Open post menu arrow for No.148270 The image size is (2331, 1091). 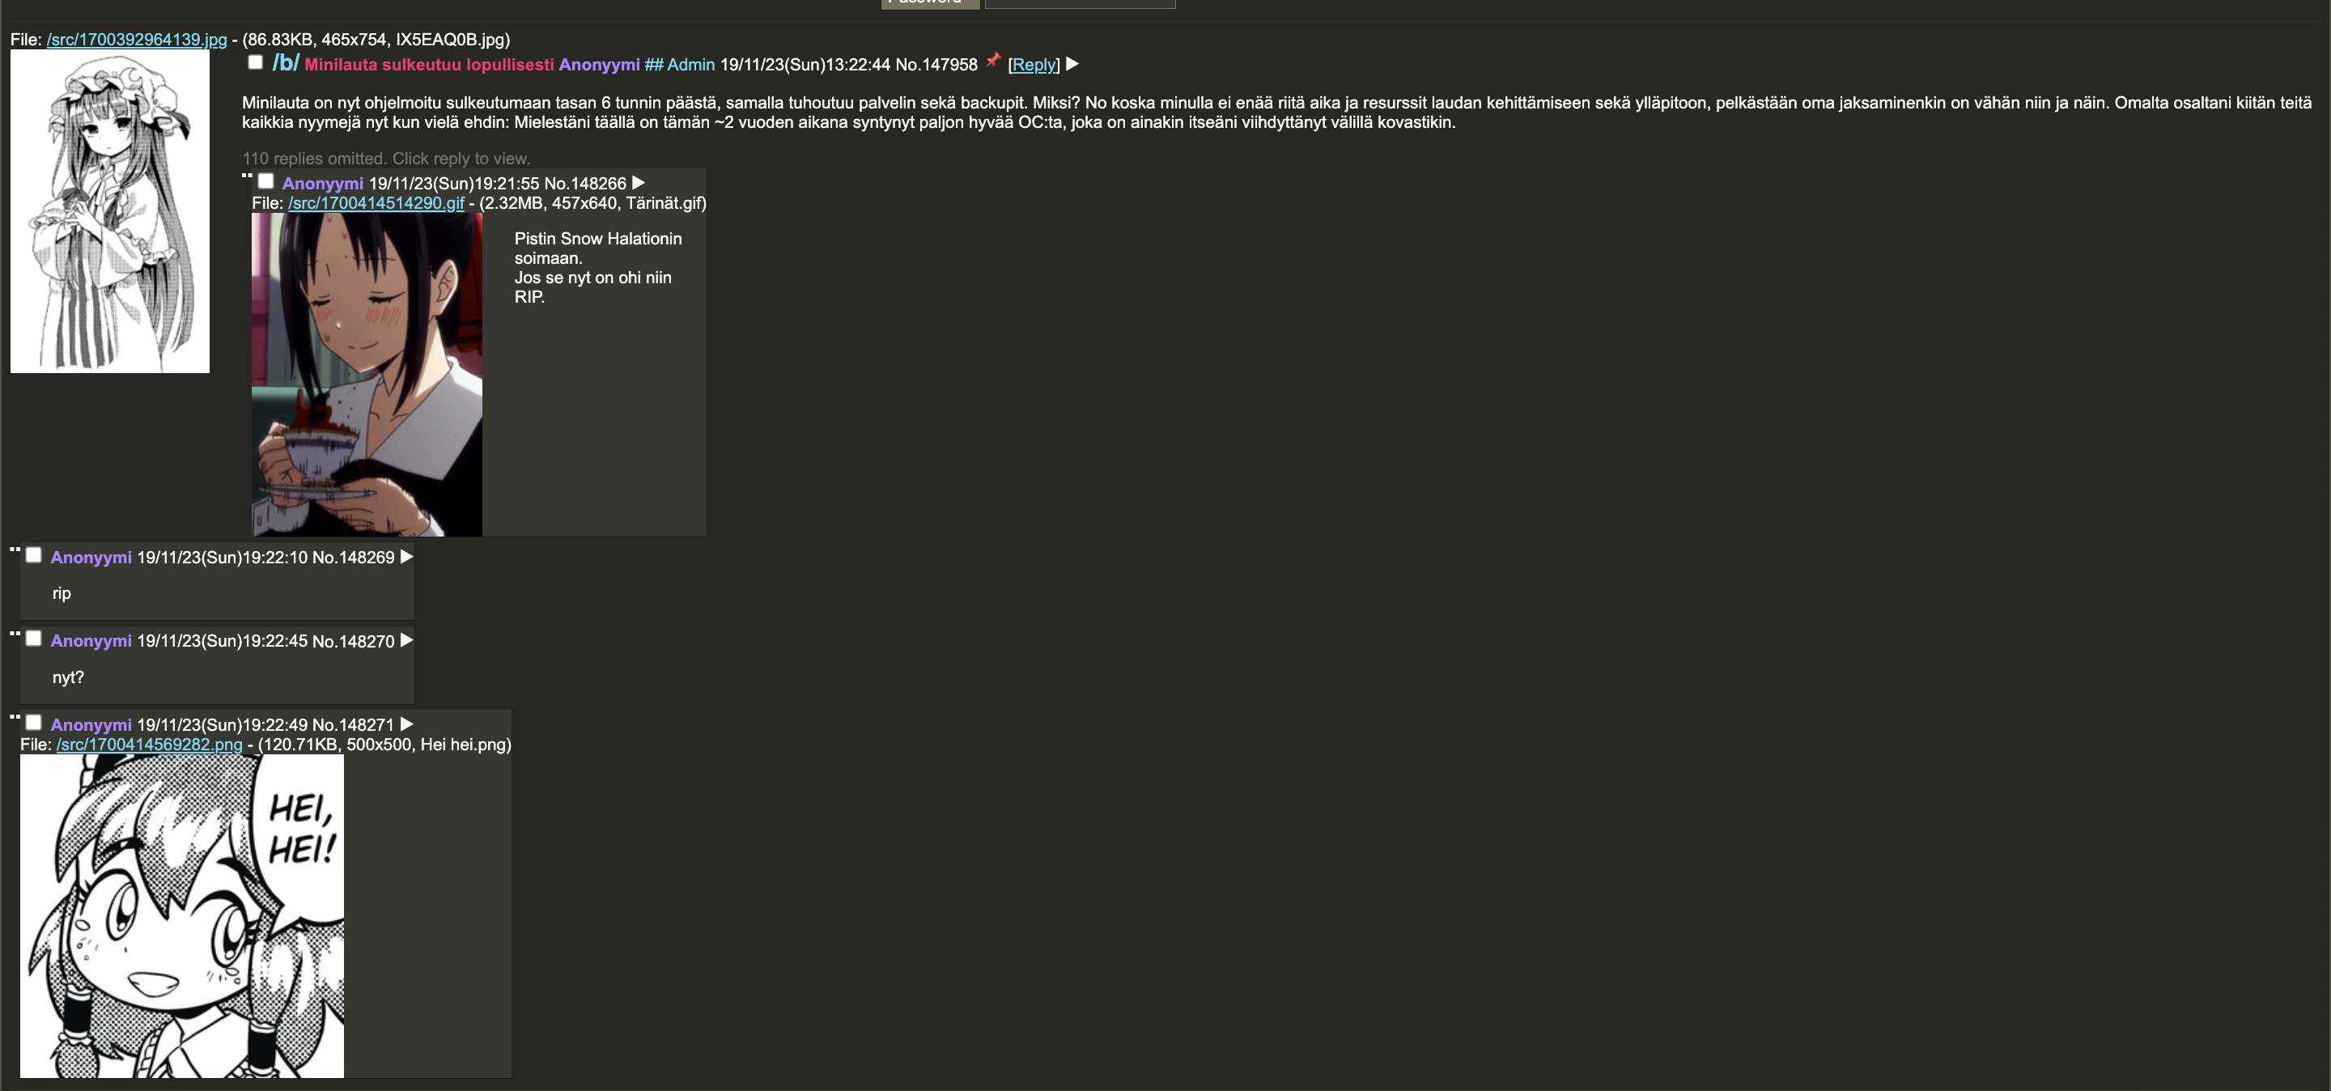click(x=407, y=640)
